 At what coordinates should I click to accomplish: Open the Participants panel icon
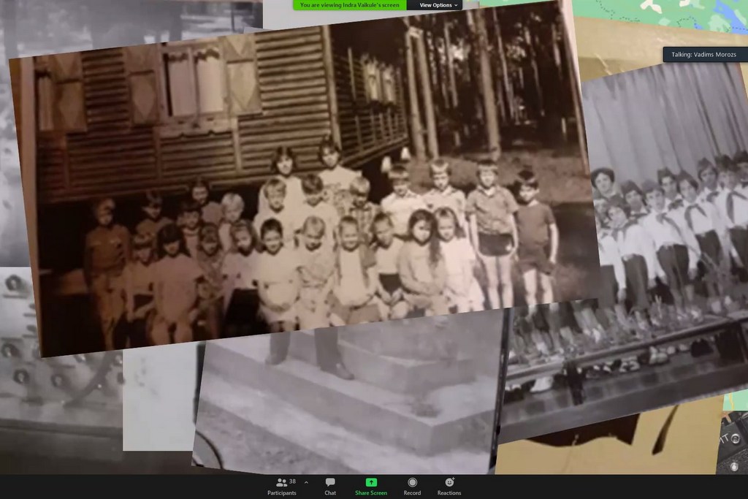pos(280,482)
